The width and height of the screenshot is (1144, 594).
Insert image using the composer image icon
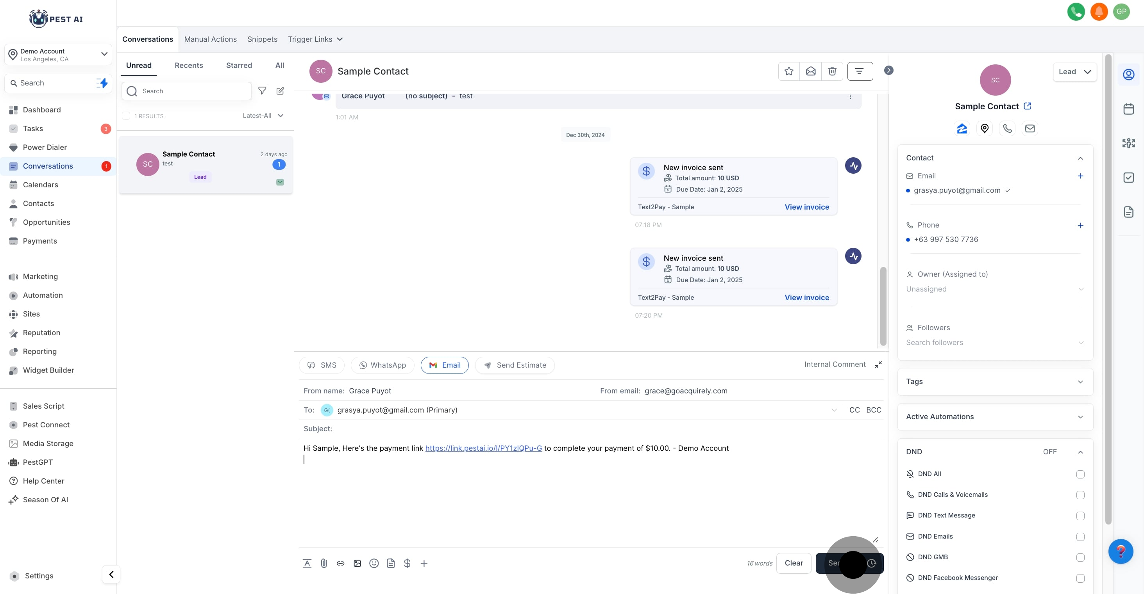[357, 564]
